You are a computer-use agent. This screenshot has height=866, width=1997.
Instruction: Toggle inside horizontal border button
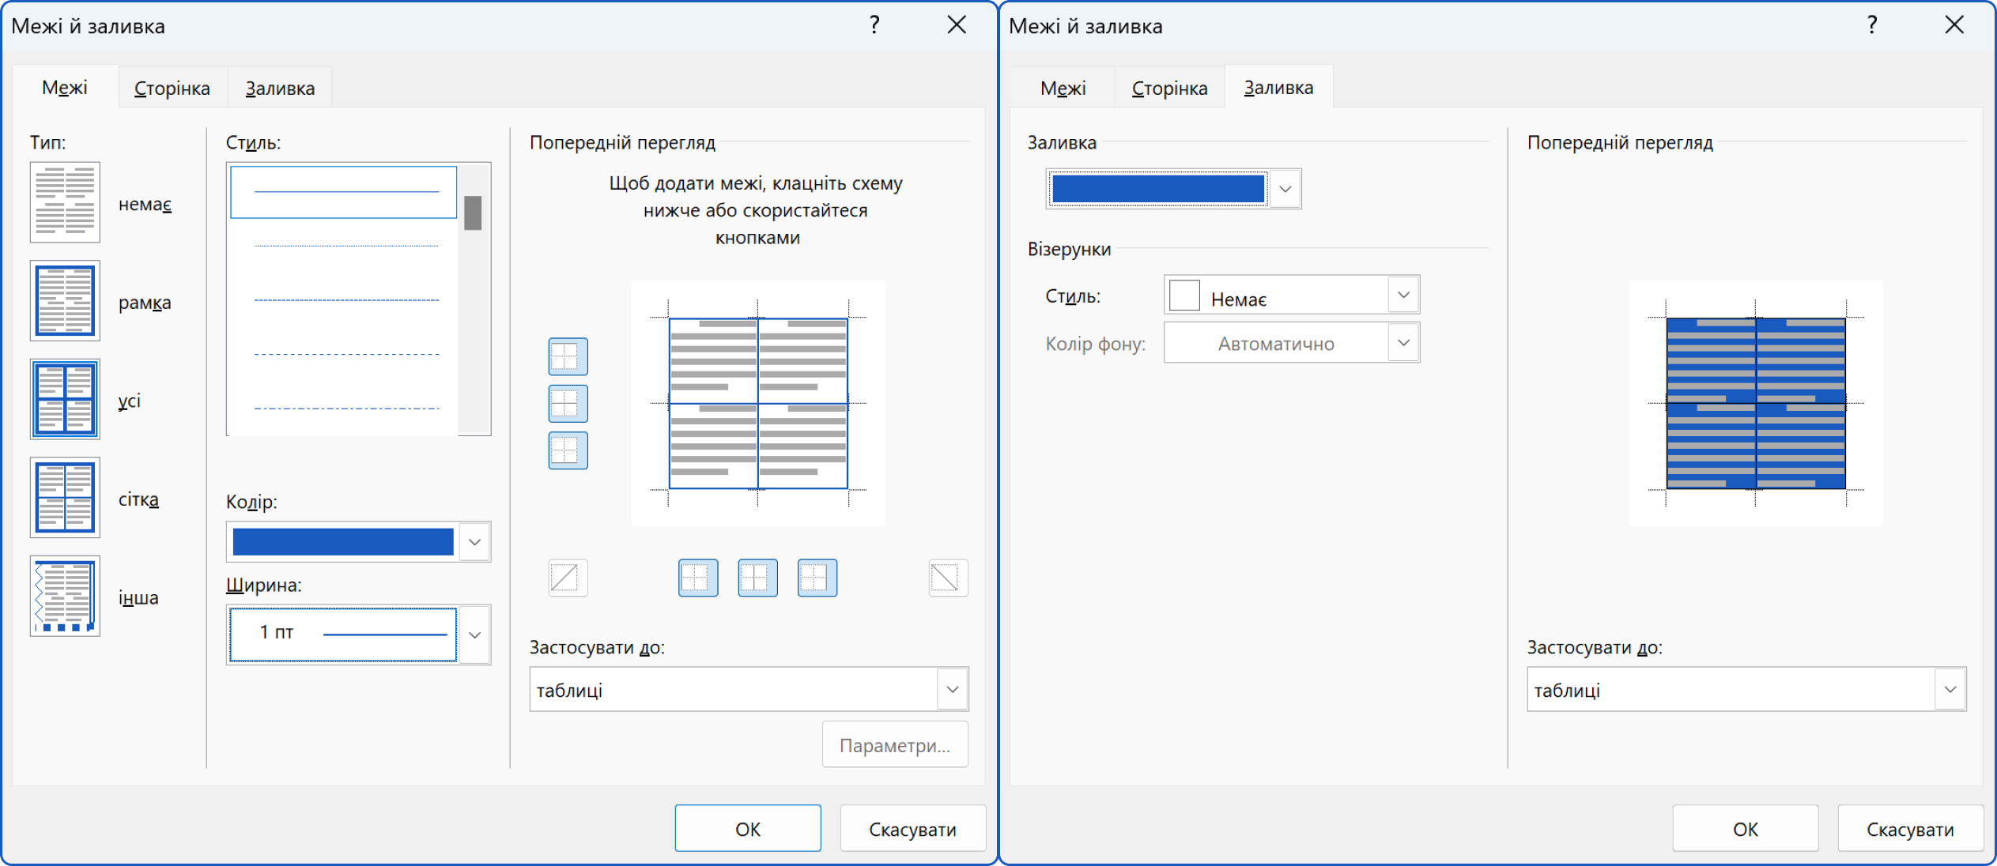(568, 404)
